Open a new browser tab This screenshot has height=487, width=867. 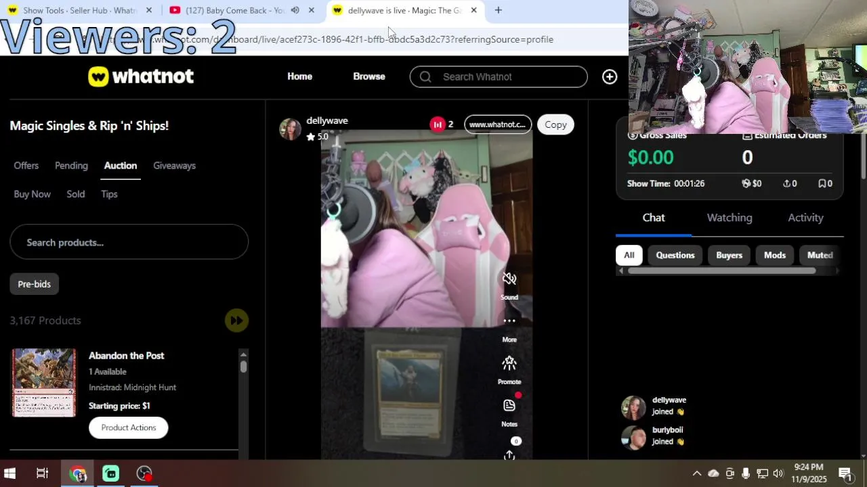tap(499, 10)
